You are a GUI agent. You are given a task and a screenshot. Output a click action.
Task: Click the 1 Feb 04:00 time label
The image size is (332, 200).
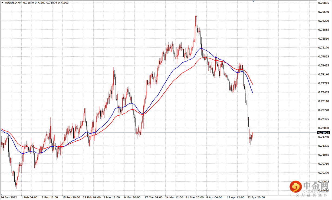click(x=29, y=197)
